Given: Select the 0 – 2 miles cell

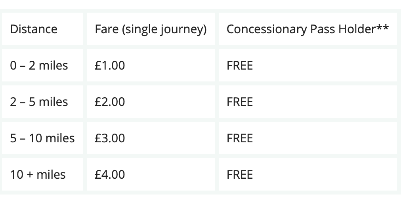Looking at the screenshot, I should pyautogui.click(x=39, y=65).
